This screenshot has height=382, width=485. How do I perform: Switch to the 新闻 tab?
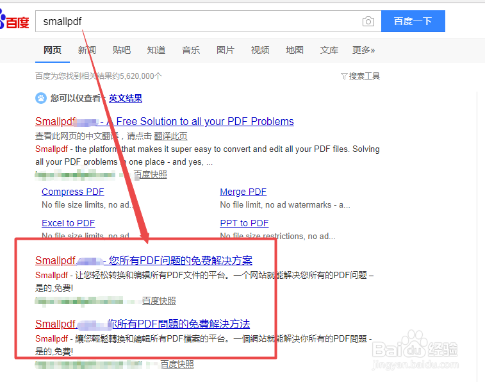pyautogui.click(x=87, y=50)
